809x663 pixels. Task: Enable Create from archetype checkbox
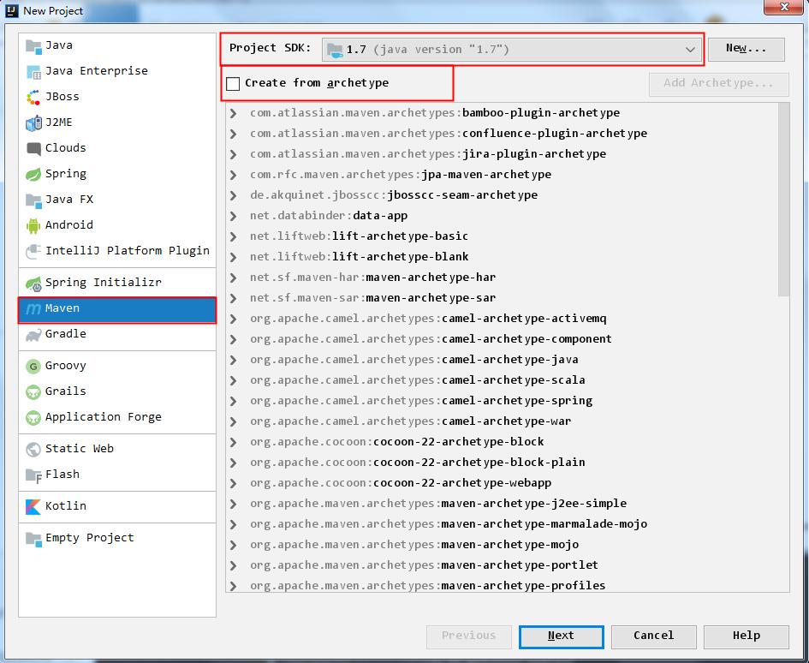click(x=233, y=83)
